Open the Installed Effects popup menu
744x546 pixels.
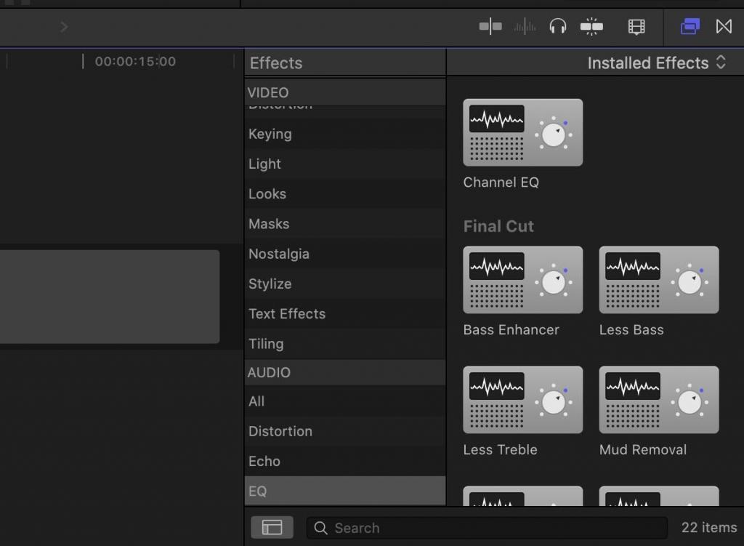(x=656, y=63)
